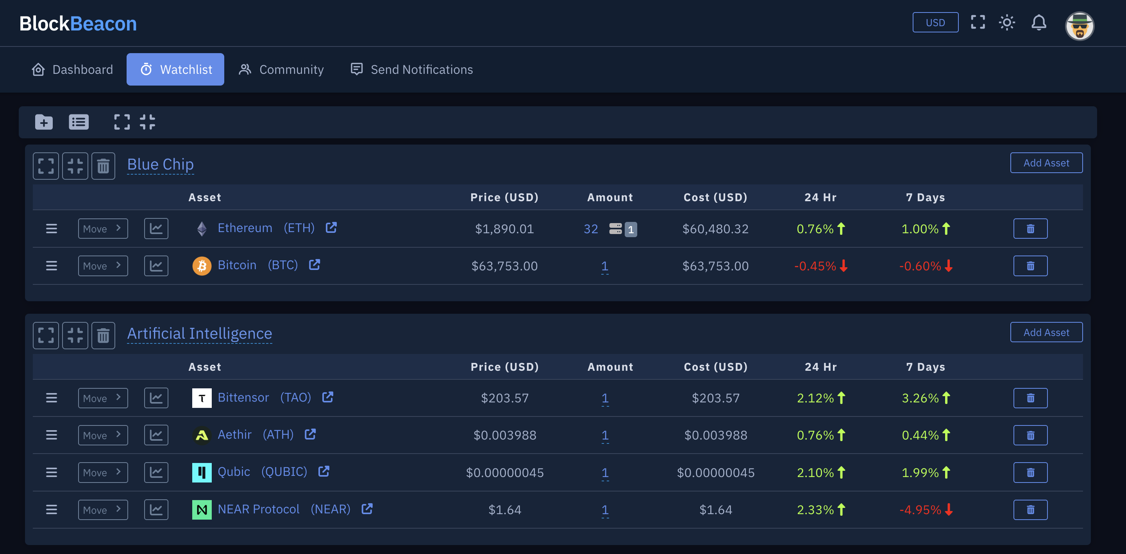Delete the Artificial Intelligence group

click(103, 336)
